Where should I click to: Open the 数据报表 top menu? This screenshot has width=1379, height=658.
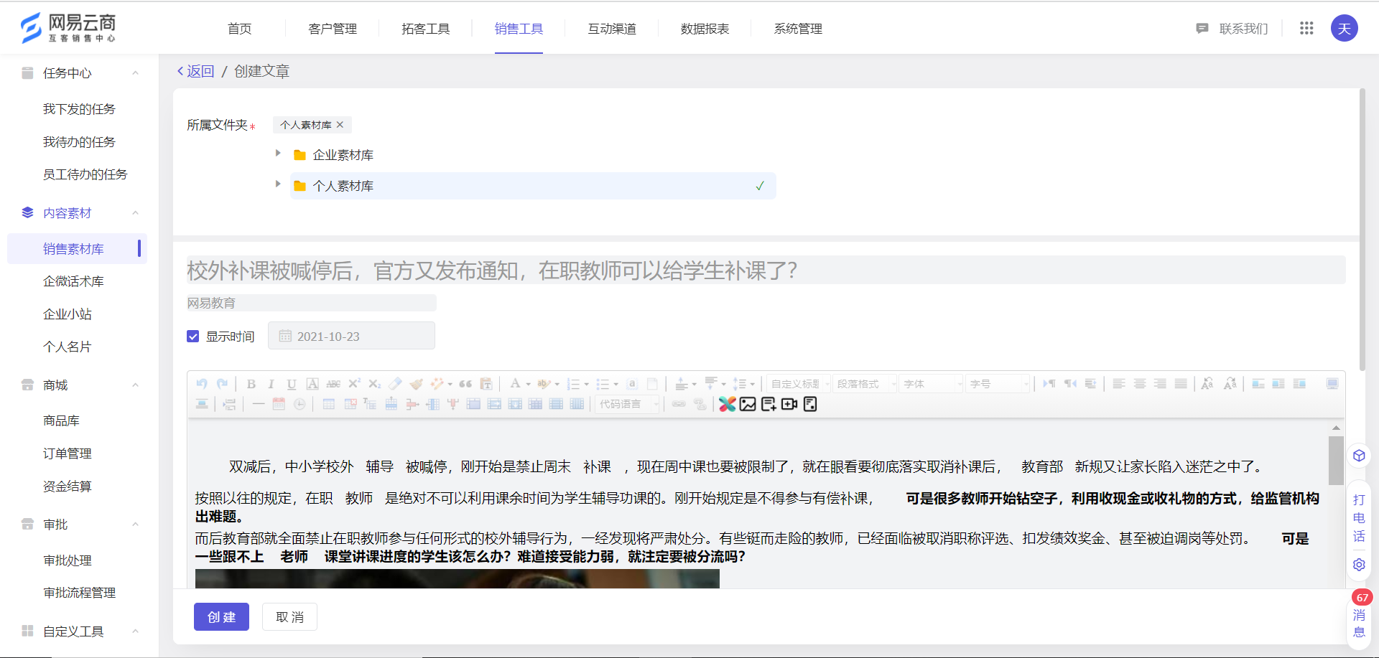705,29
